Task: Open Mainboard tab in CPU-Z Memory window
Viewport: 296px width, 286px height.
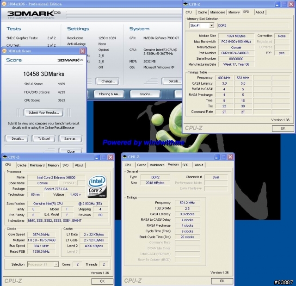Action: pos(157,165)
